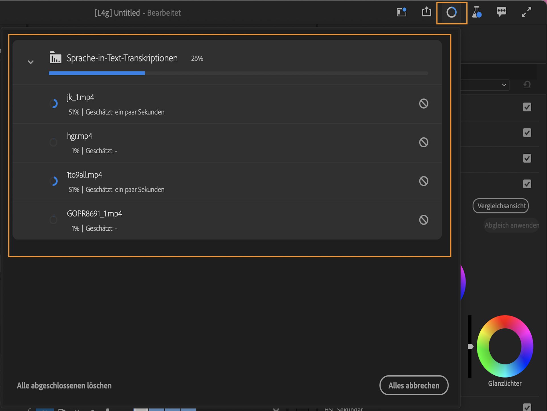Screen dimensions: 547x411
Task: Open the feedback speech bubble icon
Action: (501, 12)
